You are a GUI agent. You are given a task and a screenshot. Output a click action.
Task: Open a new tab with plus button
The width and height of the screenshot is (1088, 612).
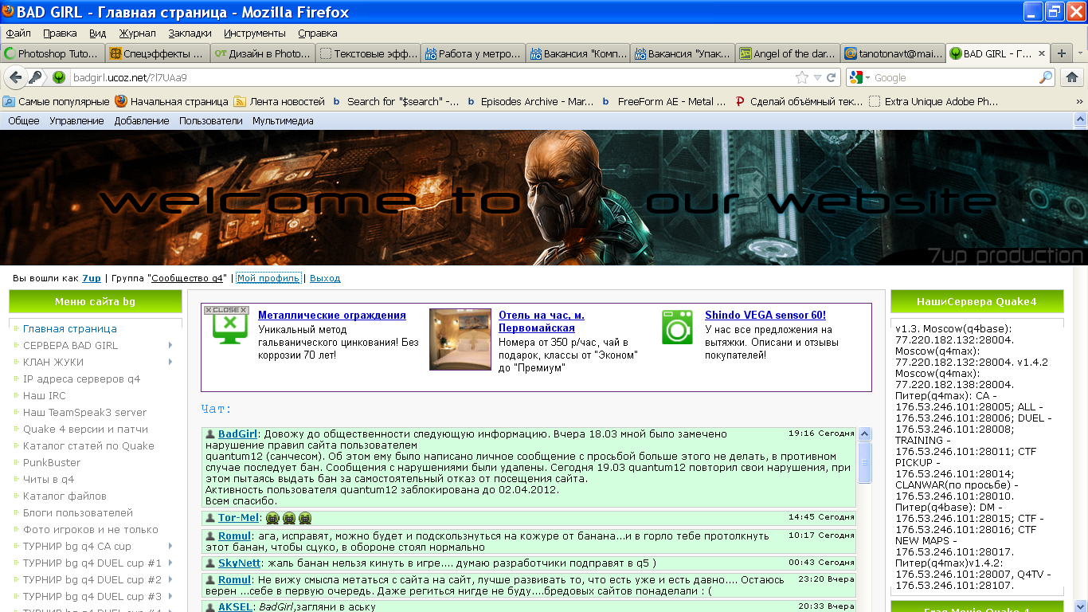[x=1061, y=53]
